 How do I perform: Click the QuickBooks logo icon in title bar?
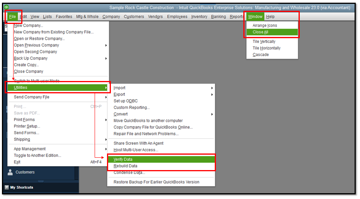[x=7, y=7]
